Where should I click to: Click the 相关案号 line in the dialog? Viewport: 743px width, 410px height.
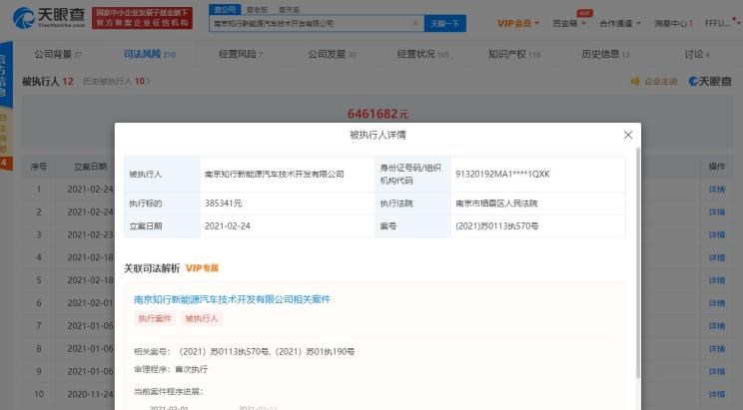[244, 352]
